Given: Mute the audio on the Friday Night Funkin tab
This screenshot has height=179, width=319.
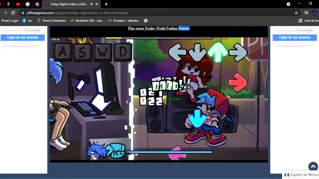Looking at the screenshot, I should pyautogui.click(x=92, y=4).
